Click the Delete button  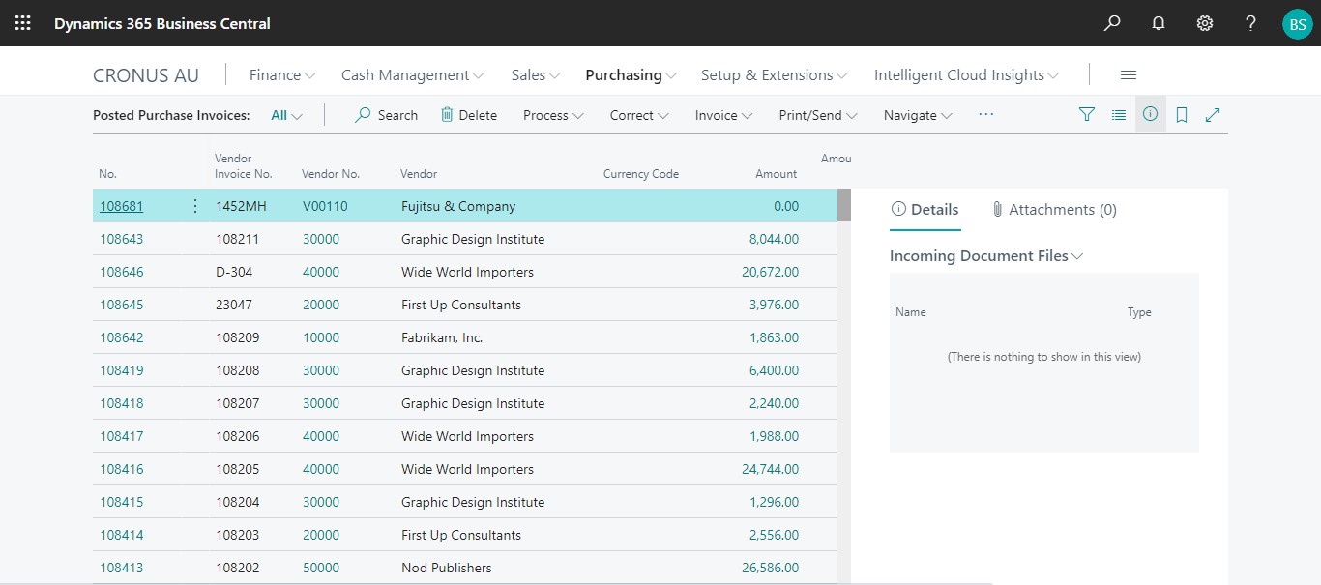tap(469, 115)
